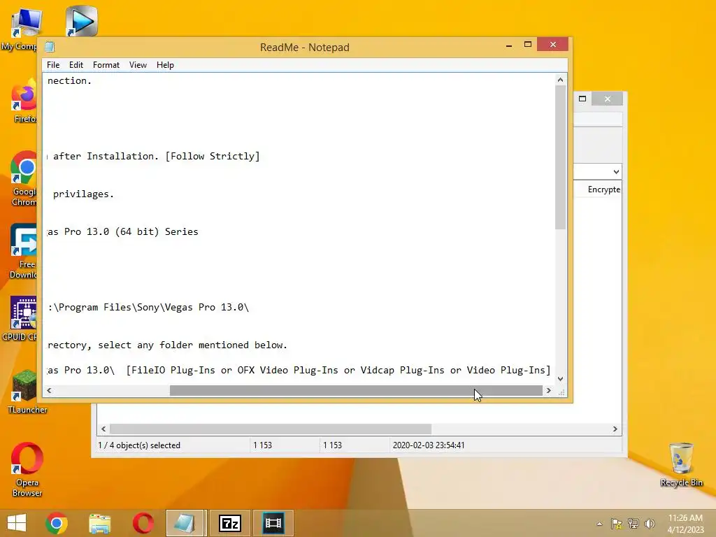Screen dimensions: 716x537
Task: Open the volume speaker tray icon
Action: (x=650, y=524)
